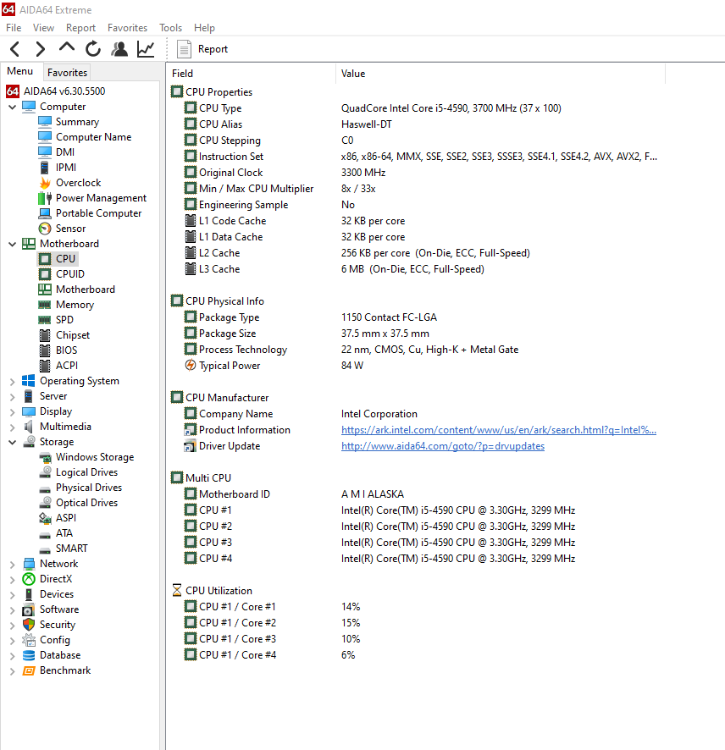Click the Up level arrow icon
This screenshot has height=750, width=725.
click(x=67, y=48)
